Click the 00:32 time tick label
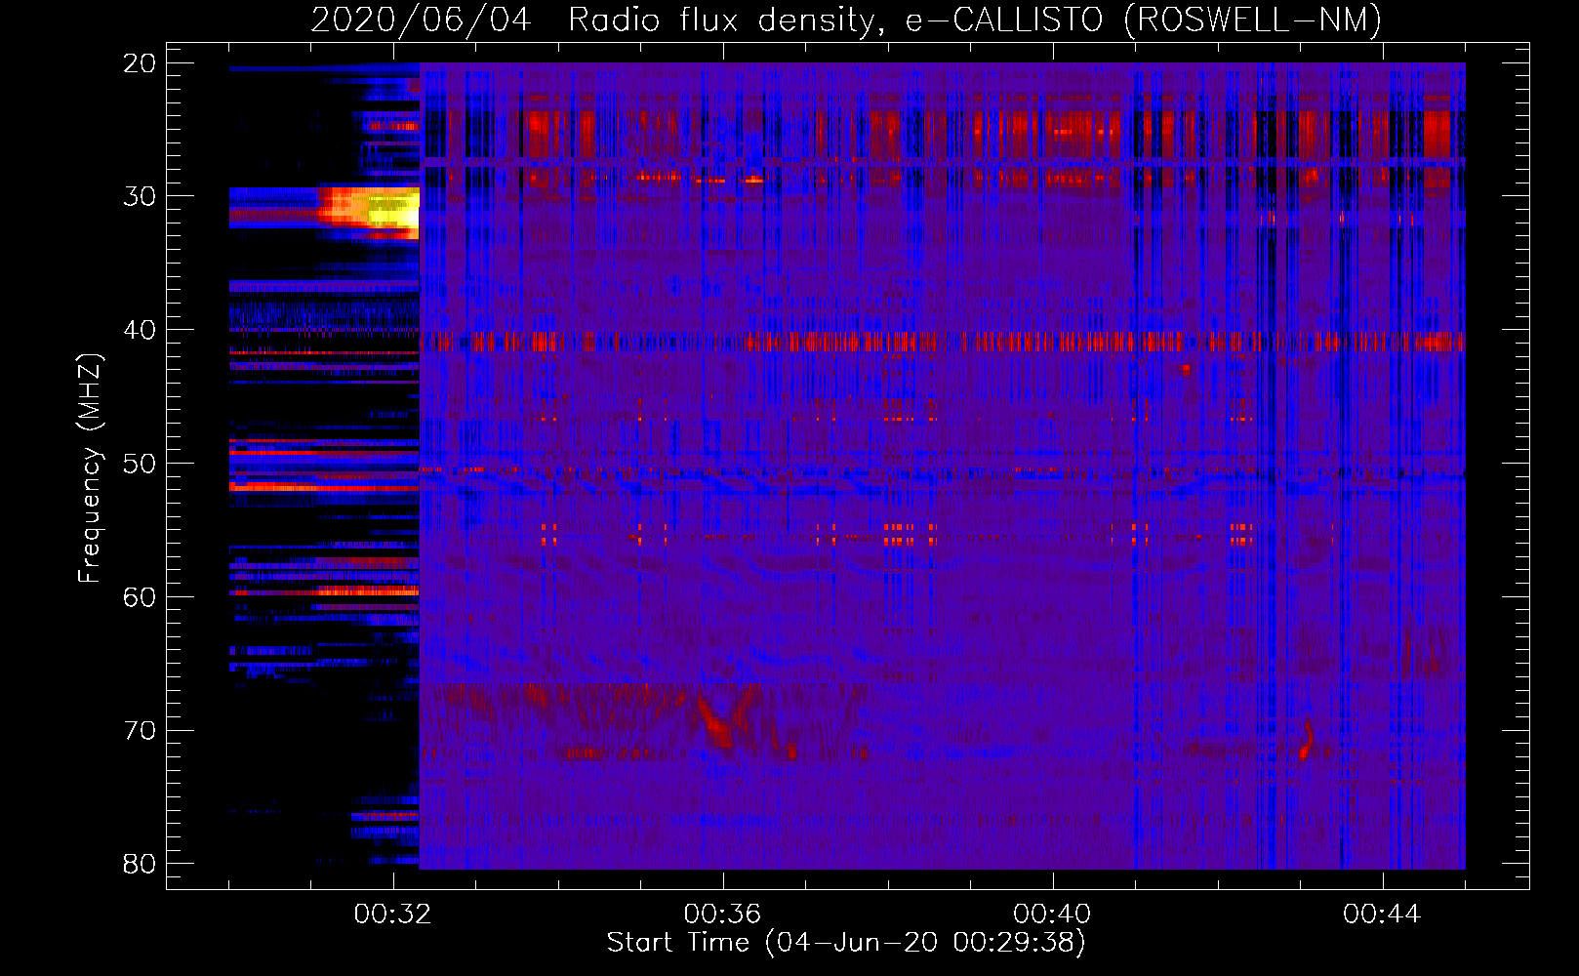Image resolution: width=1579 pixels, height=976 pixels. [393, 915]
